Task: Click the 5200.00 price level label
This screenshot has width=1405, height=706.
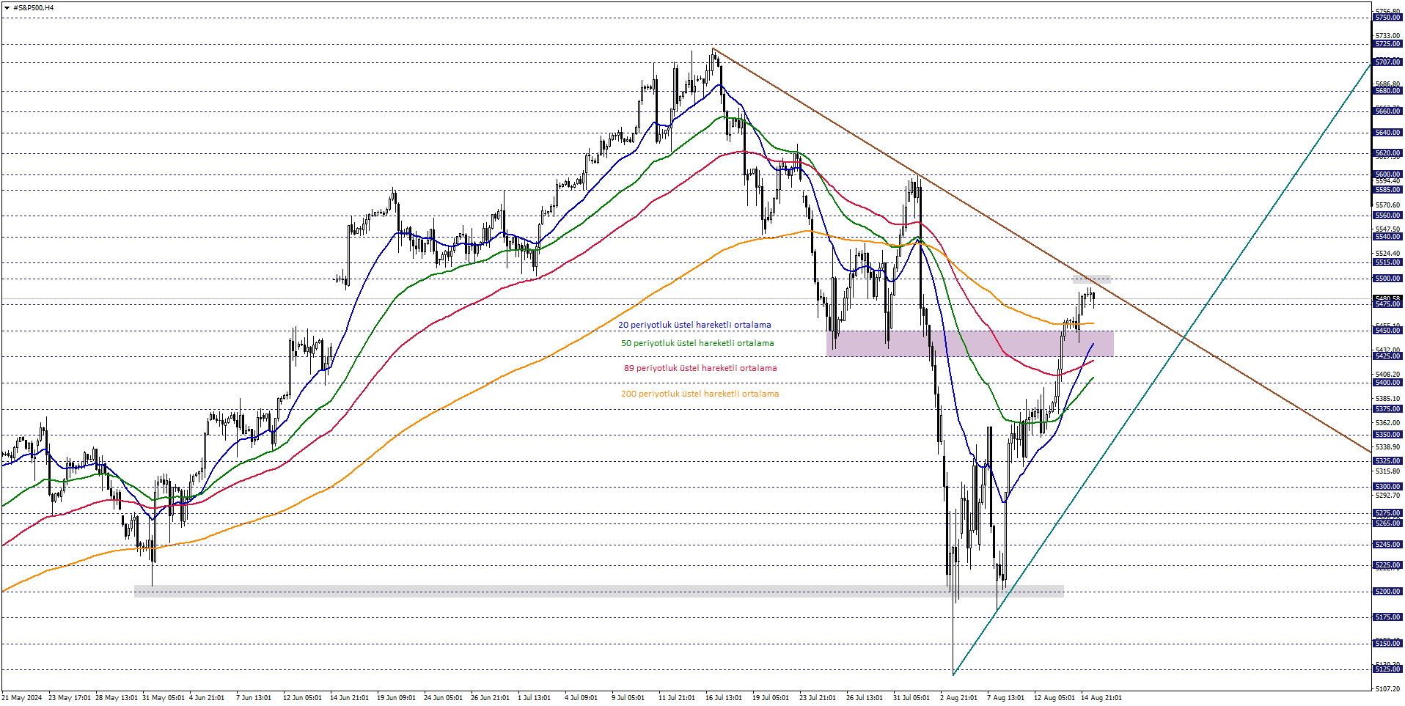Action: pyautogui.click(x=1387, y=592)
